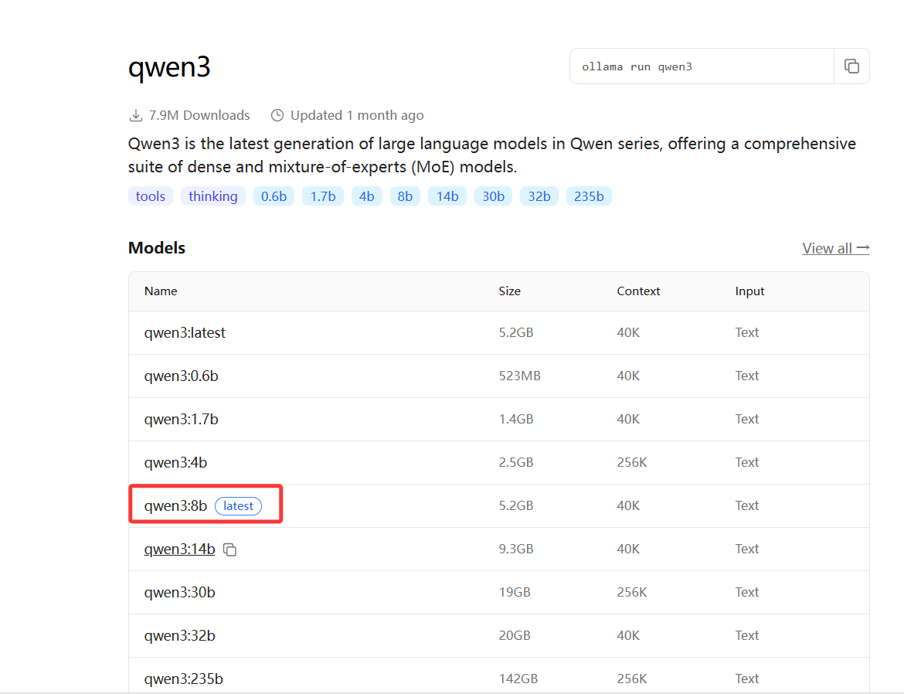Select the tools tag
The width and height of the screenshot is (904, 694).
(151, 196)
